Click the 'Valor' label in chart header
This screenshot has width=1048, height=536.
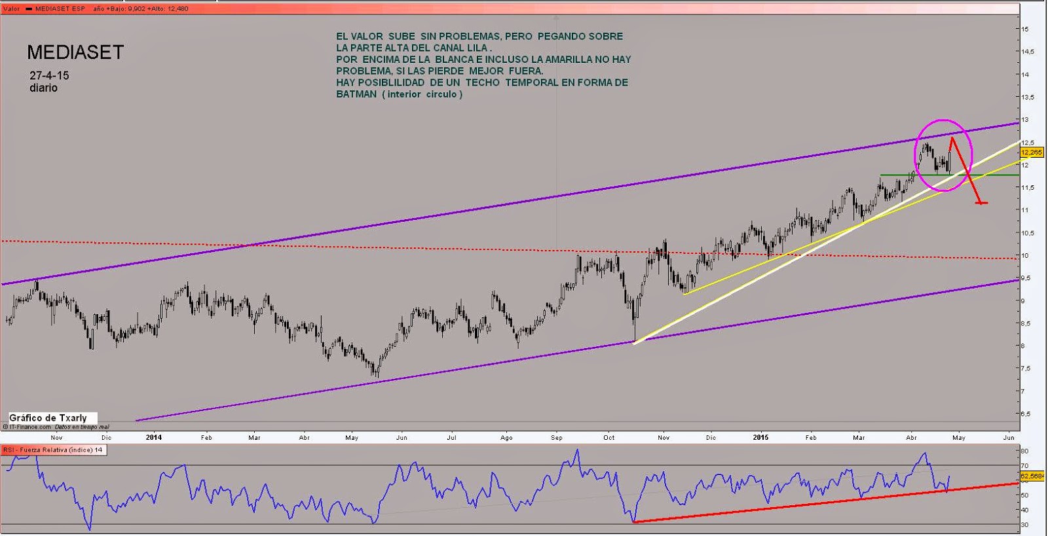click(11, 9)
